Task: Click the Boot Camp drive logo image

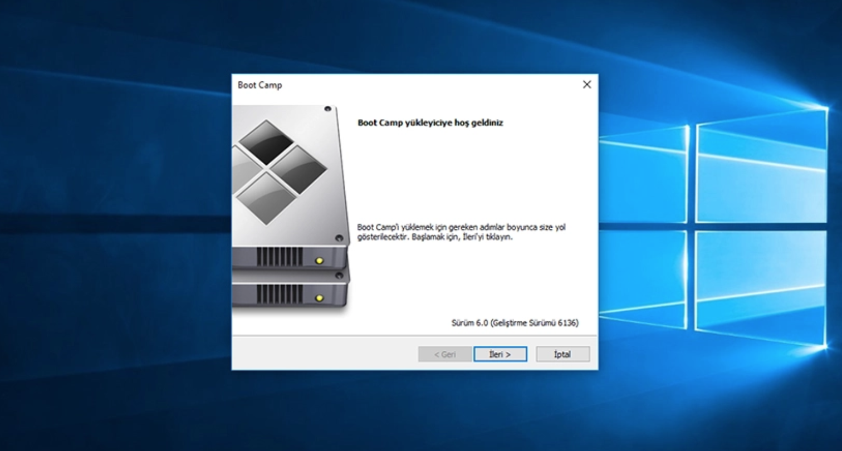Action: tap(291, 210)
